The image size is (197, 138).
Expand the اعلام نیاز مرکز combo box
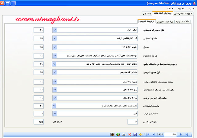54,113
